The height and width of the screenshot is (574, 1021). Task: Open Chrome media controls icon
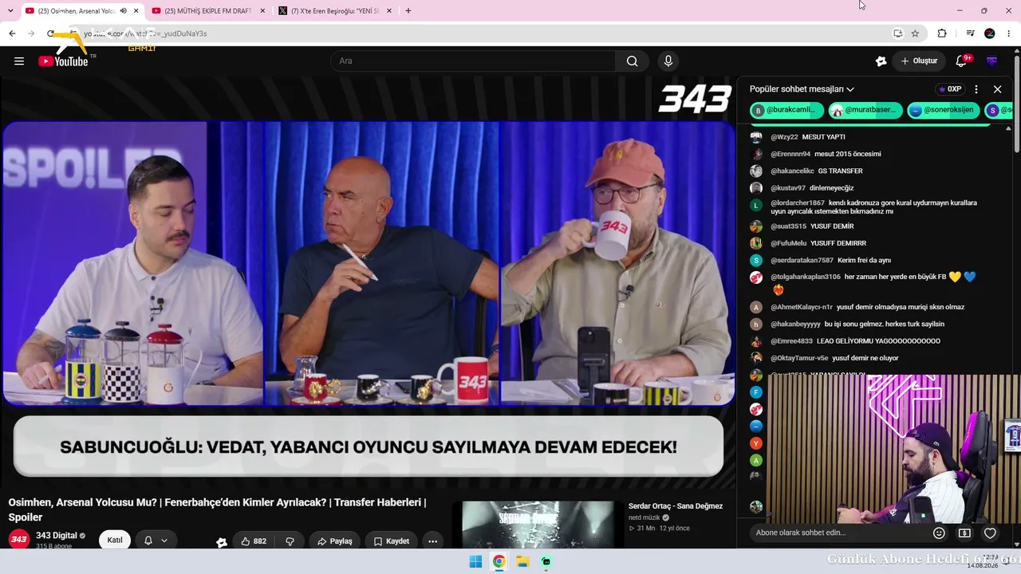click(x=970, y=33)
